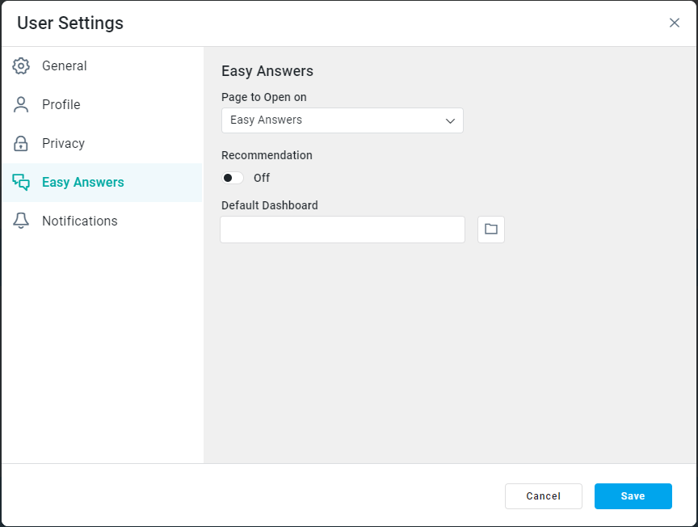Click the Off label beside Recommendation switch
The width and height of the screenshot is (698, 527).
coord(262,178)
